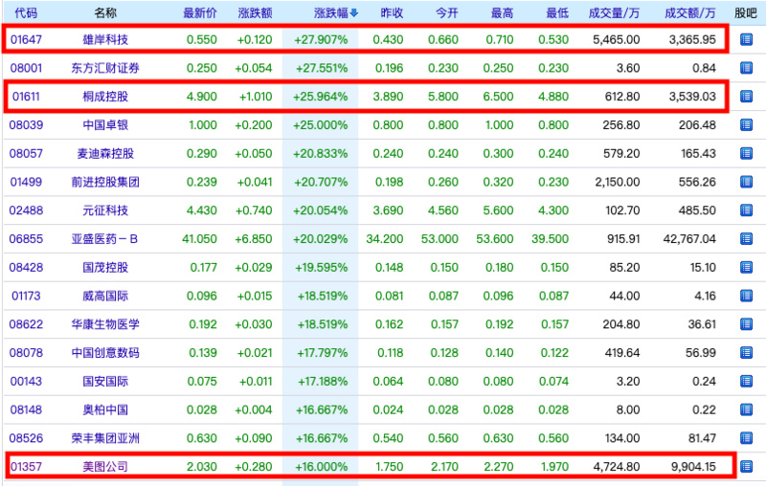
Task: Open 威高国际 stock name link
Action: (x=105, y=296)
